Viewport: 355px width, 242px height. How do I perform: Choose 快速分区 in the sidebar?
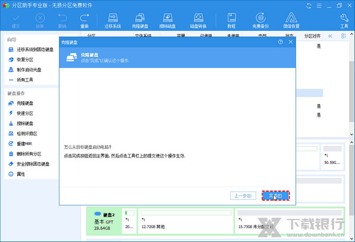(21, 114)
